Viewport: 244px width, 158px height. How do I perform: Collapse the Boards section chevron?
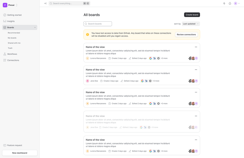(x=34, y=27)
